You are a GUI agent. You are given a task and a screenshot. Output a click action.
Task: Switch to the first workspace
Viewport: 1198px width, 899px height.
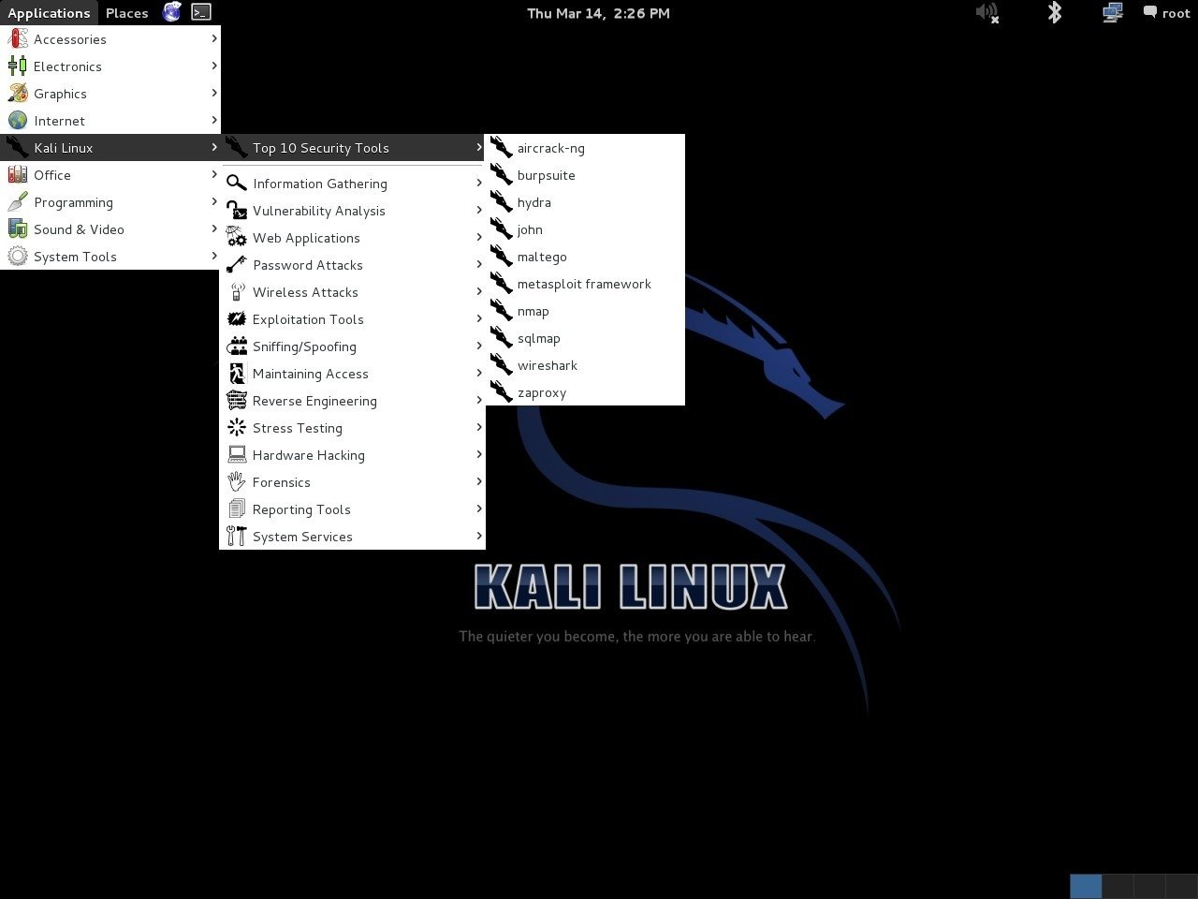tap(1086, 886)
